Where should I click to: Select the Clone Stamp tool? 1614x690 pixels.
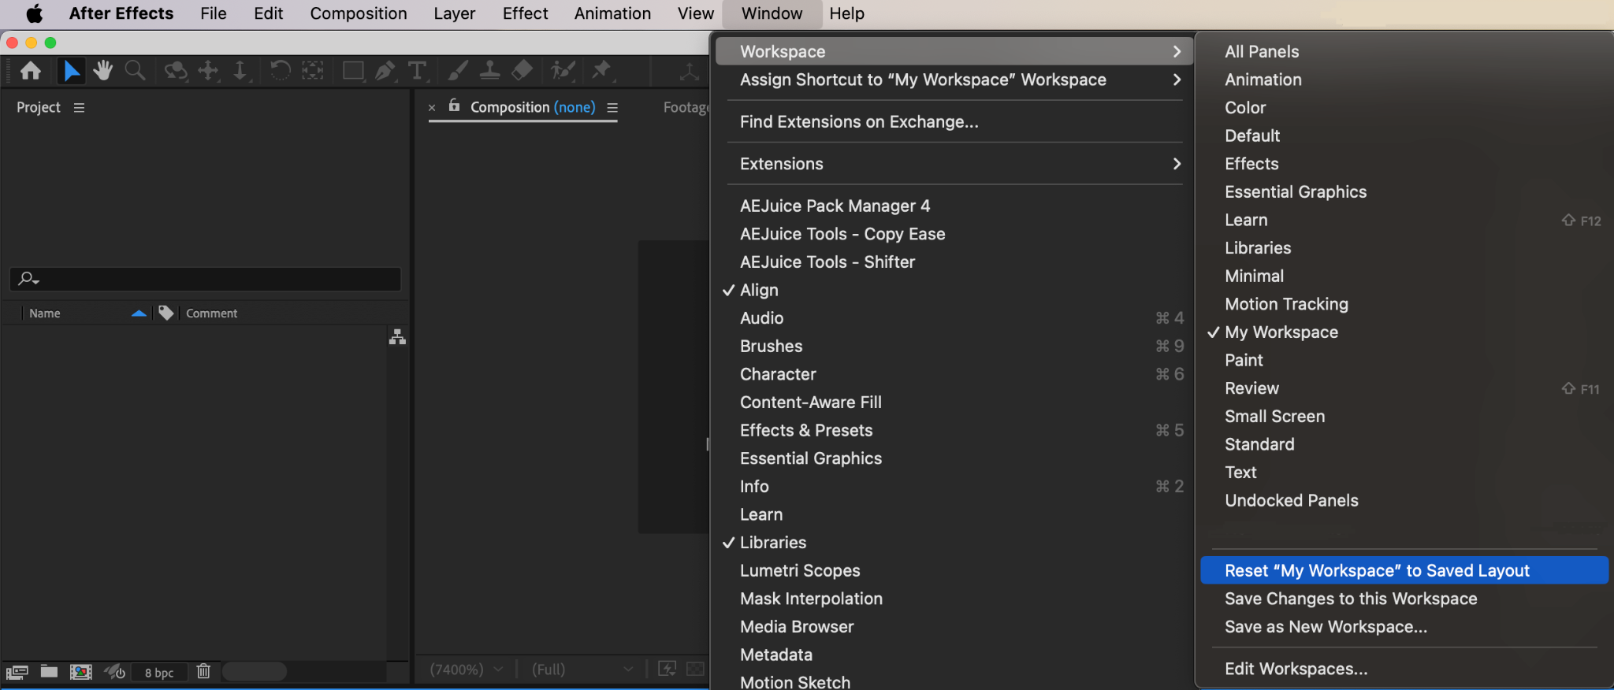coord(490,71)
